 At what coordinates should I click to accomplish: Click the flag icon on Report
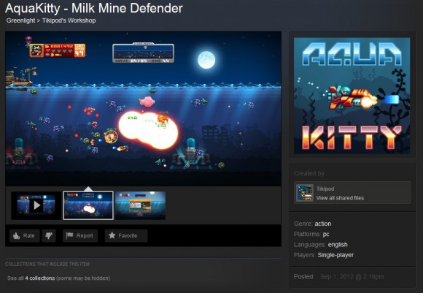pyautogui.click(x=69, y=235)
